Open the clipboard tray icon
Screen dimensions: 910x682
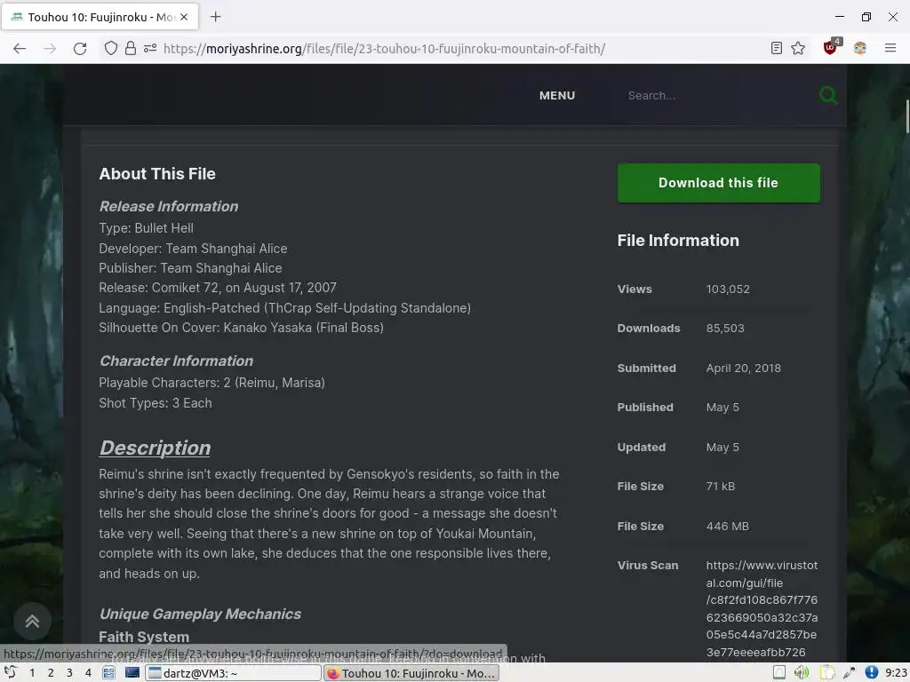click(x=826, y=673)
